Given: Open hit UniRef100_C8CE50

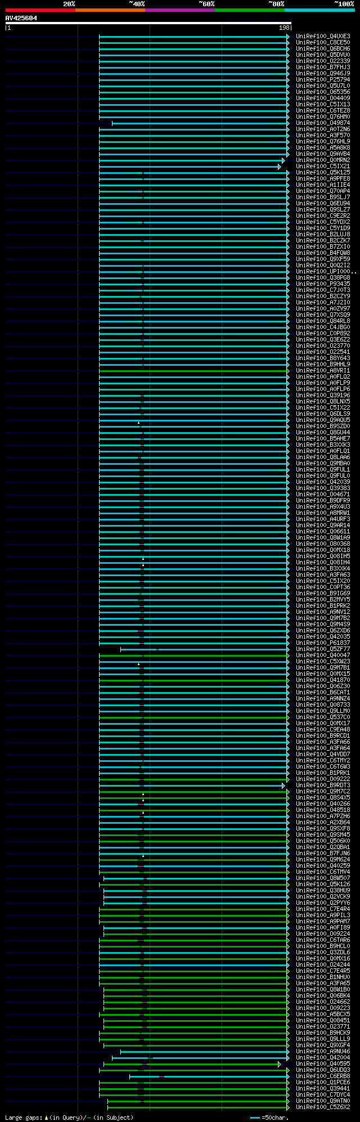Looking at the screenshot, I should click(x=323, y=43).
